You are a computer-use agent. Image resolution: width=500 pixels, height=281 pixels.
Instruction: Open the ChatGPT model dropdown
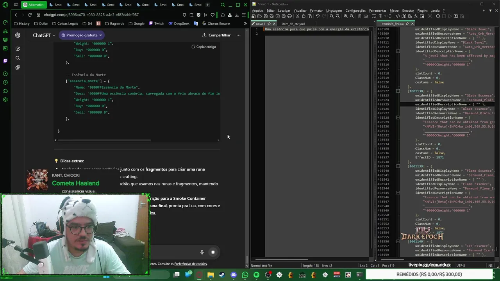(44, 35)
